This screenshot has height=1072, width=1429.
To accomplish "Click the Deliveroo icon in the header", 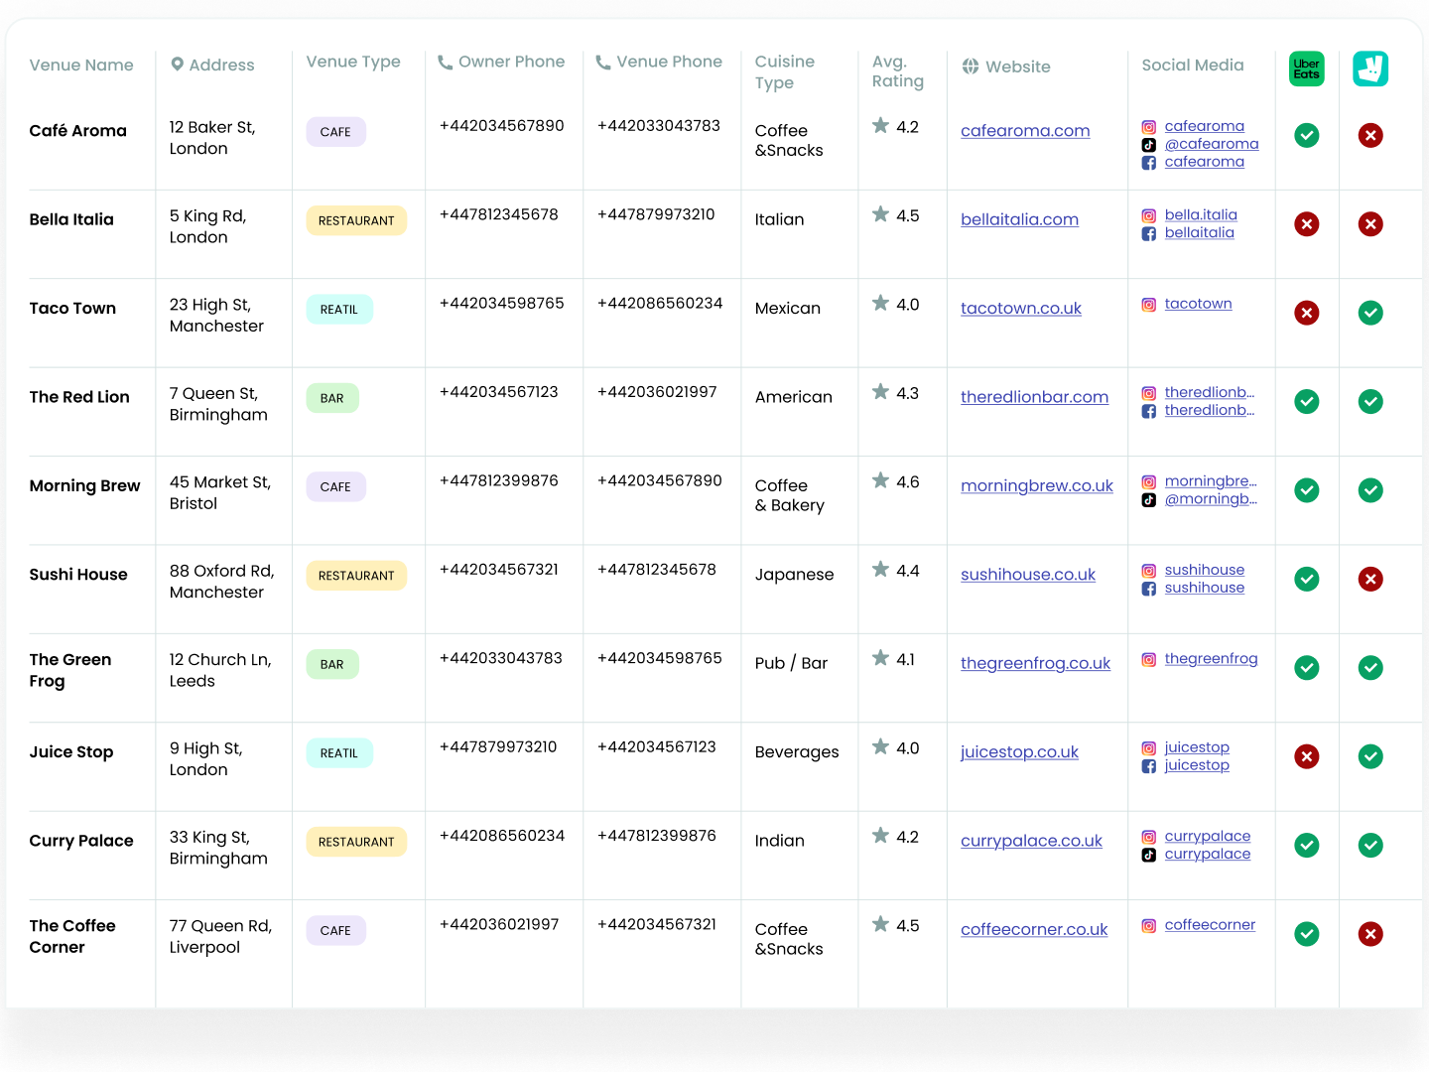I will [x=1370, y=68].
